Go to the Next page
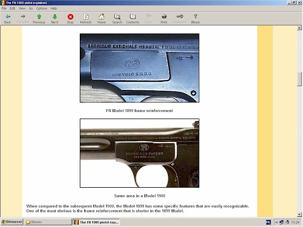The image size is (303, 227). click(55, 19)
